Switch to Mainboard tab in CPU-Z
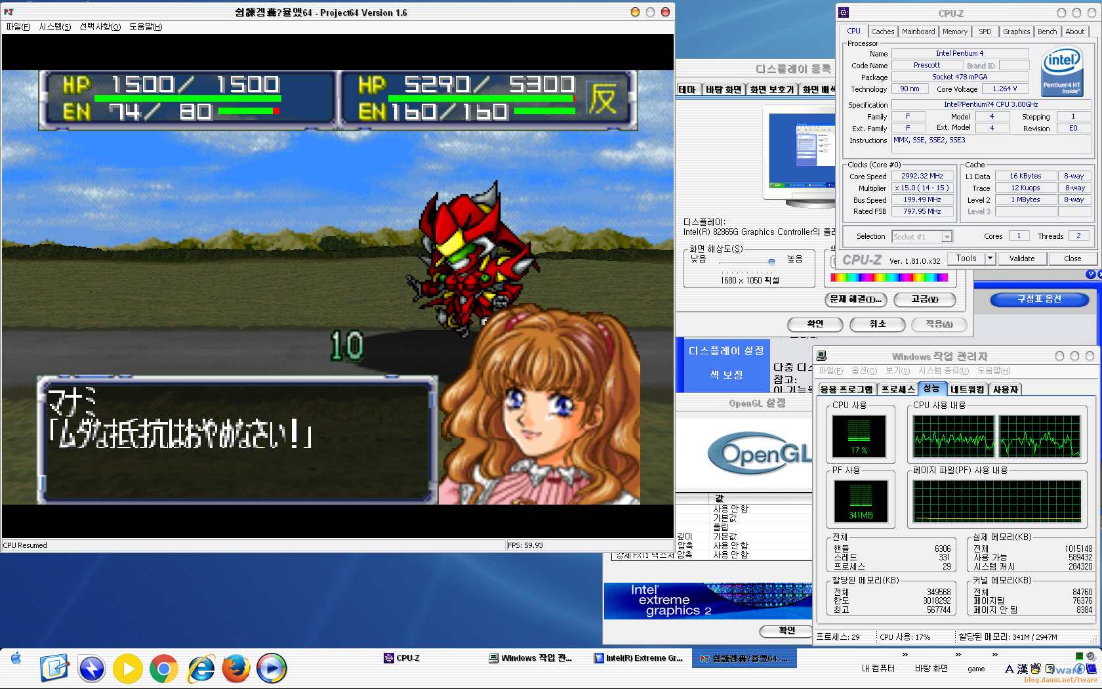Image resolution: width=1102 pixels, height=689 pixels. coord(918,31)
